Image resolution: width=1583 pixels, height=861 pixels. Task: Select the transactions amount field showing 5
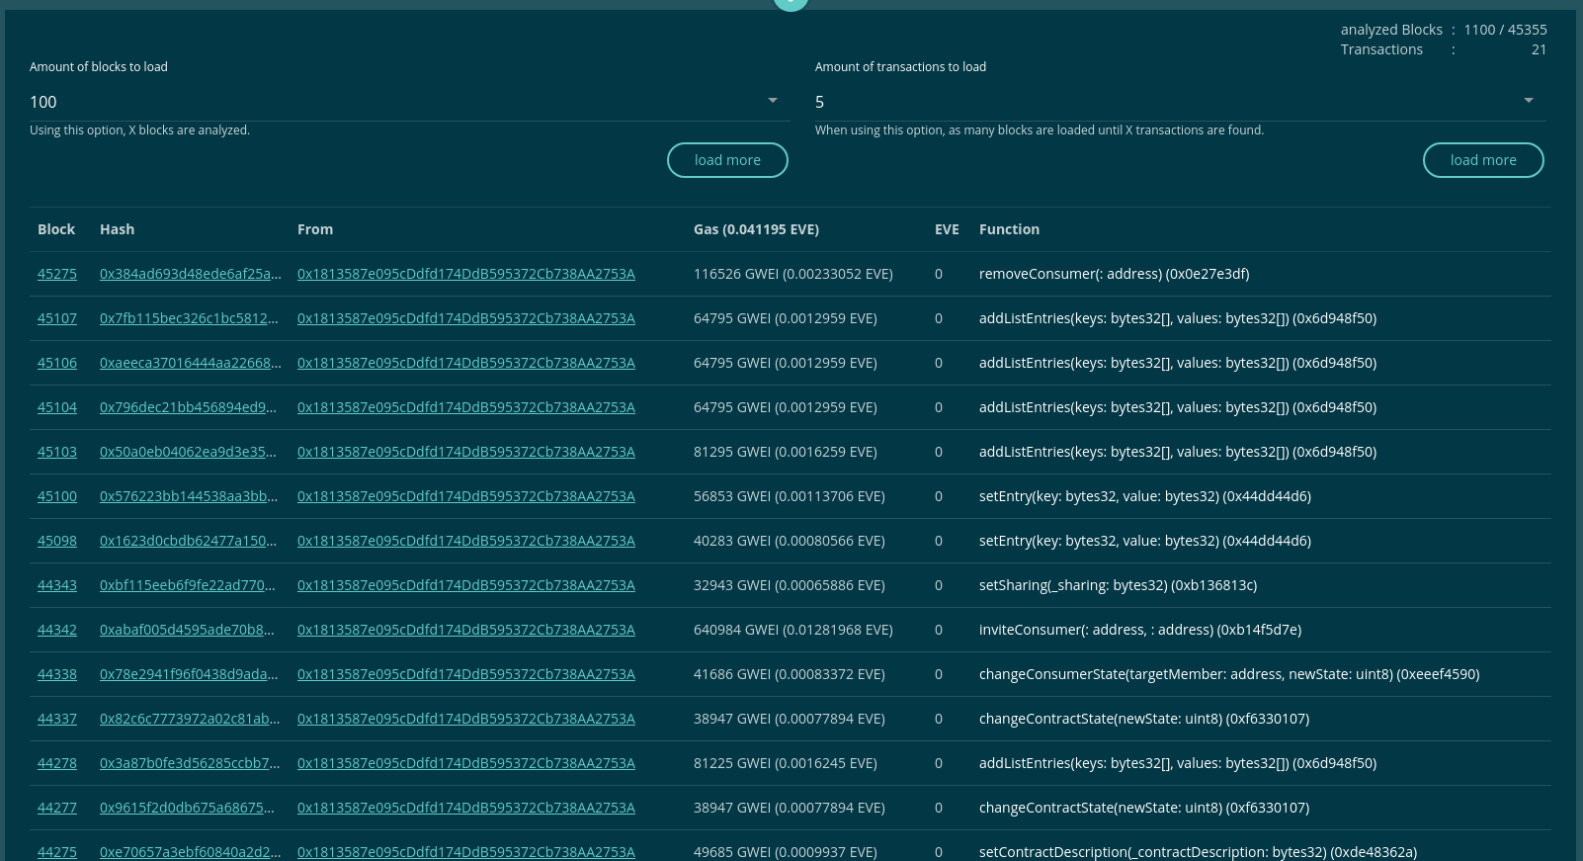point(1181,102)
